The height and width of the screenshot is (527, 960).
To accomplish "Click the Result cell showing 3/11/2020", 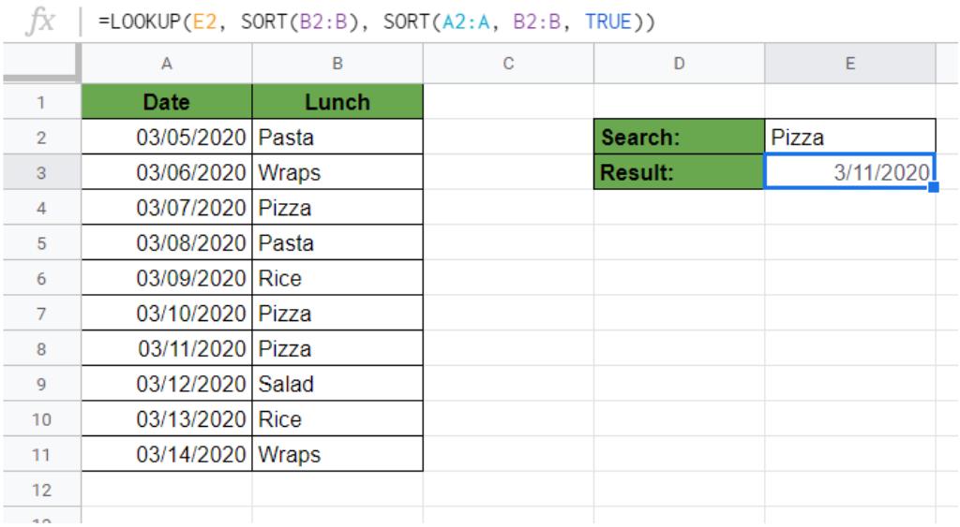I will (x=849, y=172).
